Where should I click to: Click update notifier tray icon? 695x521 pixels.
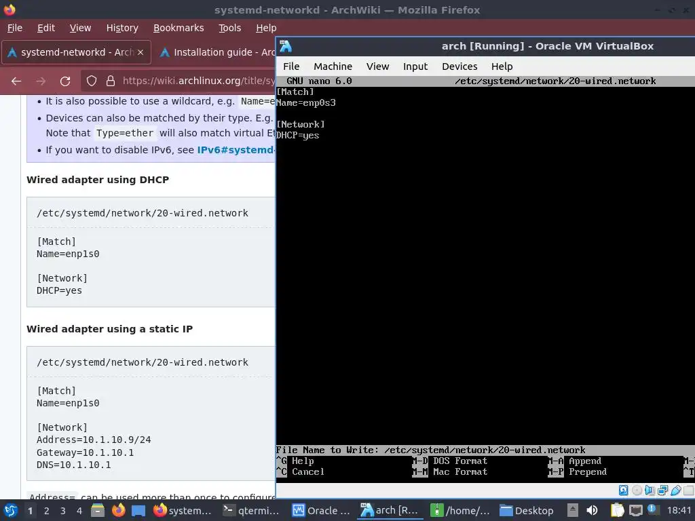click(652, 509)
